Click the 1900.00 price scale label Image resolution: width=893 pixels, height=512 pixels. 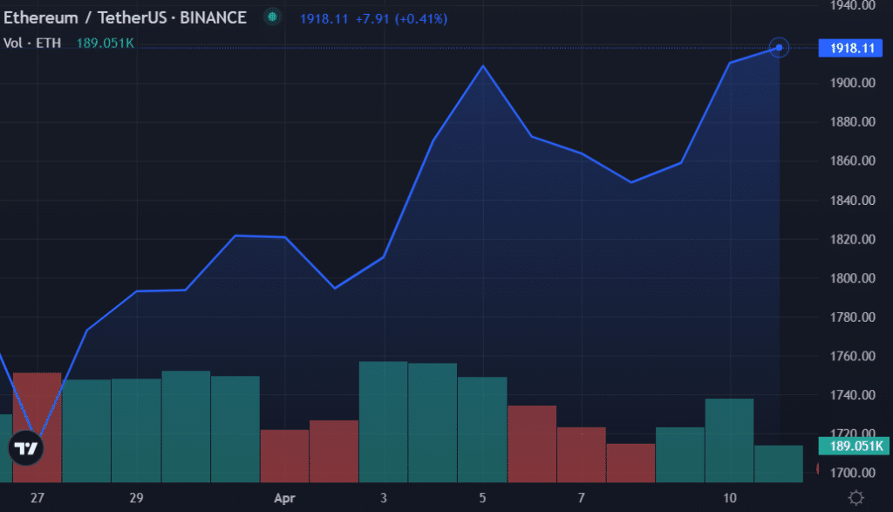(x=853, y=83)
